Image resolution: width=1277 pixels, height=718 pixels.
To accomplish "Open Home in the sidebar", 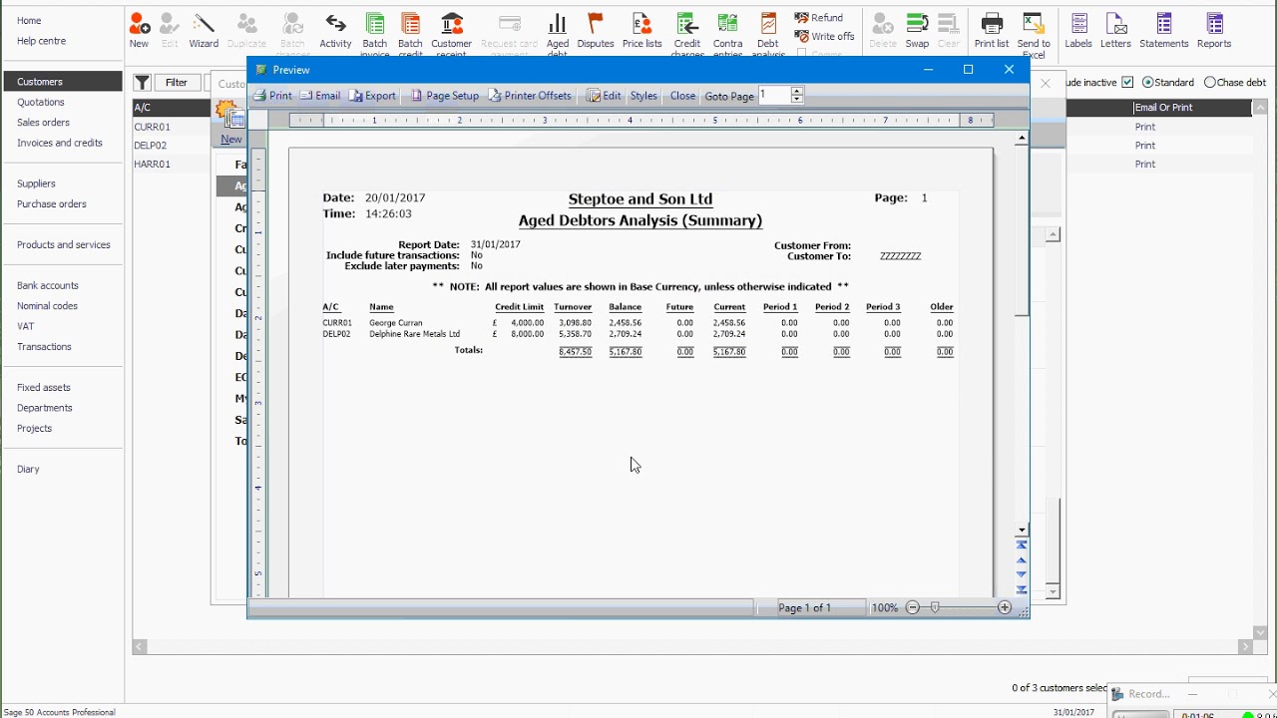I will (29, 21).
